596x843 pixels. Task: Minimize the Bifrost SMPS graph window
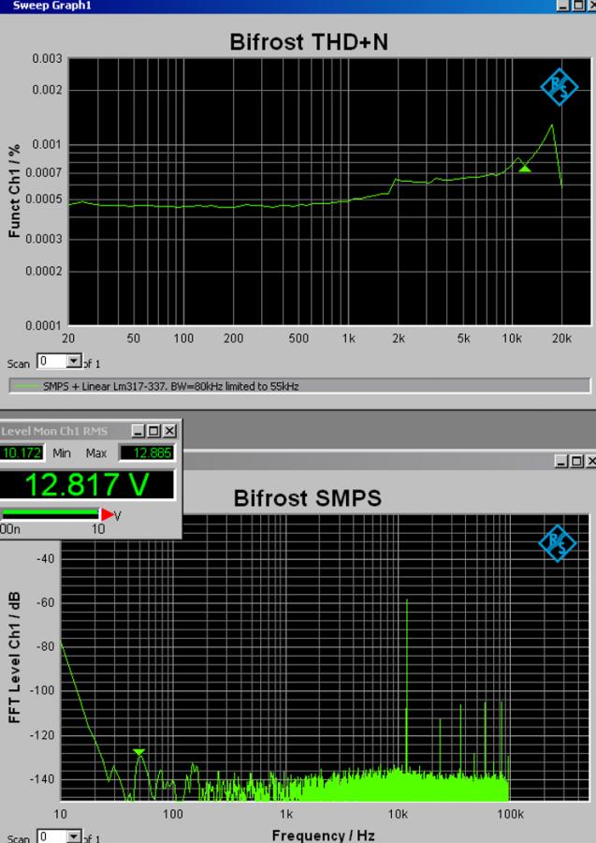click(x=562, y=461)
